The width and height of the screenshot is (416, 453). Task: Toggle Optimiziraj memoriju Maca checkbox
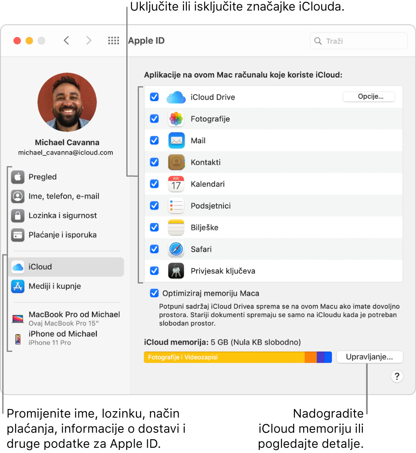coord(154,293)
